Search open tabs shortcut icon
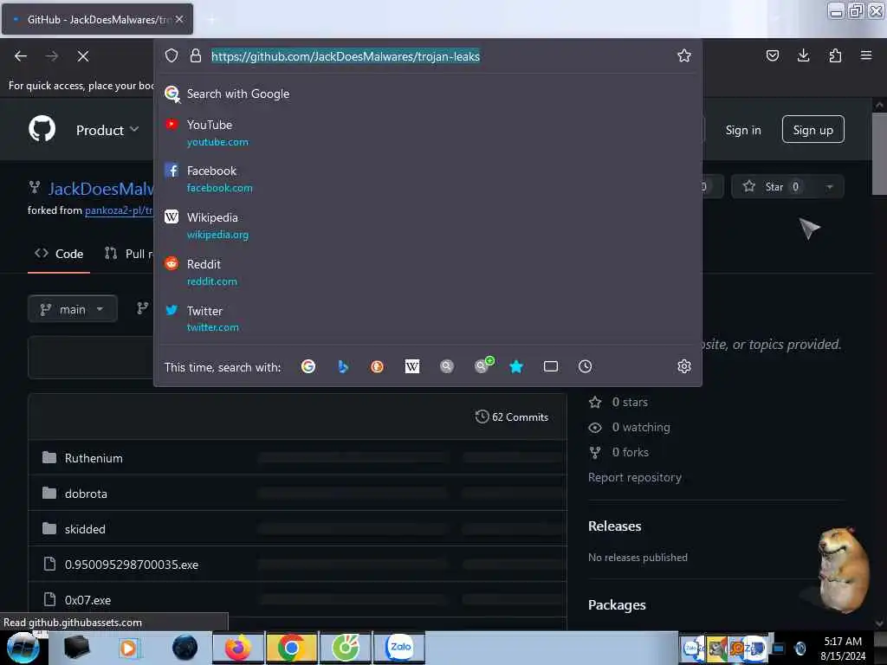 (x=550, y=366)
